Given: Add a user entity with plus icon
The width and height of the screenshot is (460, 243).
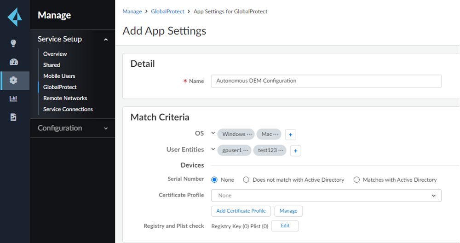Looking at the screenshot, I should pyautogui.click(x=296, y=150).
